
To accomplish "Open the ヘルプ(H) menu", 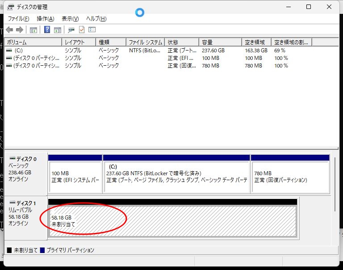I will 96,19.
